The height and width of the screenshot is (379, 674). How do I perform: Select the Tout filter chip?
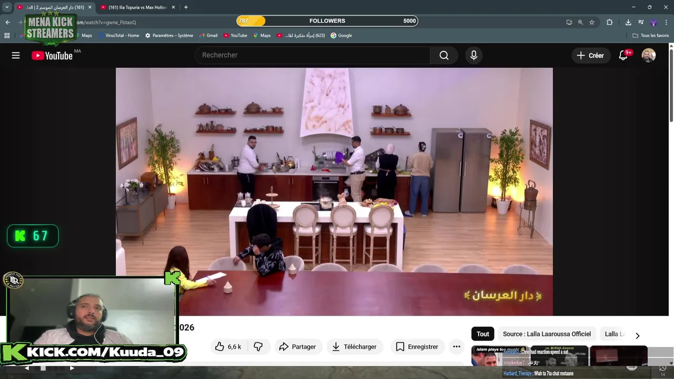coord(483,334)
